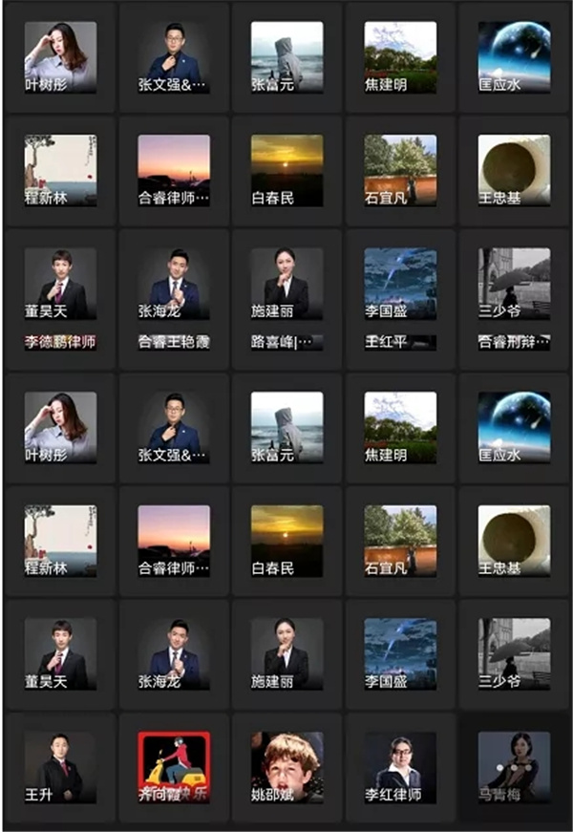Click the 合睿刑辩 truncated label
The width and height of the screenshot is (573, 832).
click(514, 342)
